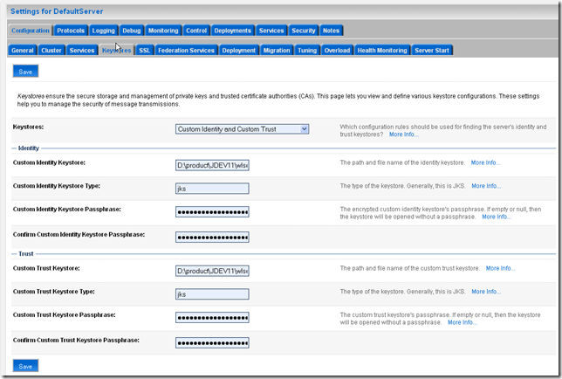Open the SSL sub-tab

pyautogui.click(x=145, y=51)
